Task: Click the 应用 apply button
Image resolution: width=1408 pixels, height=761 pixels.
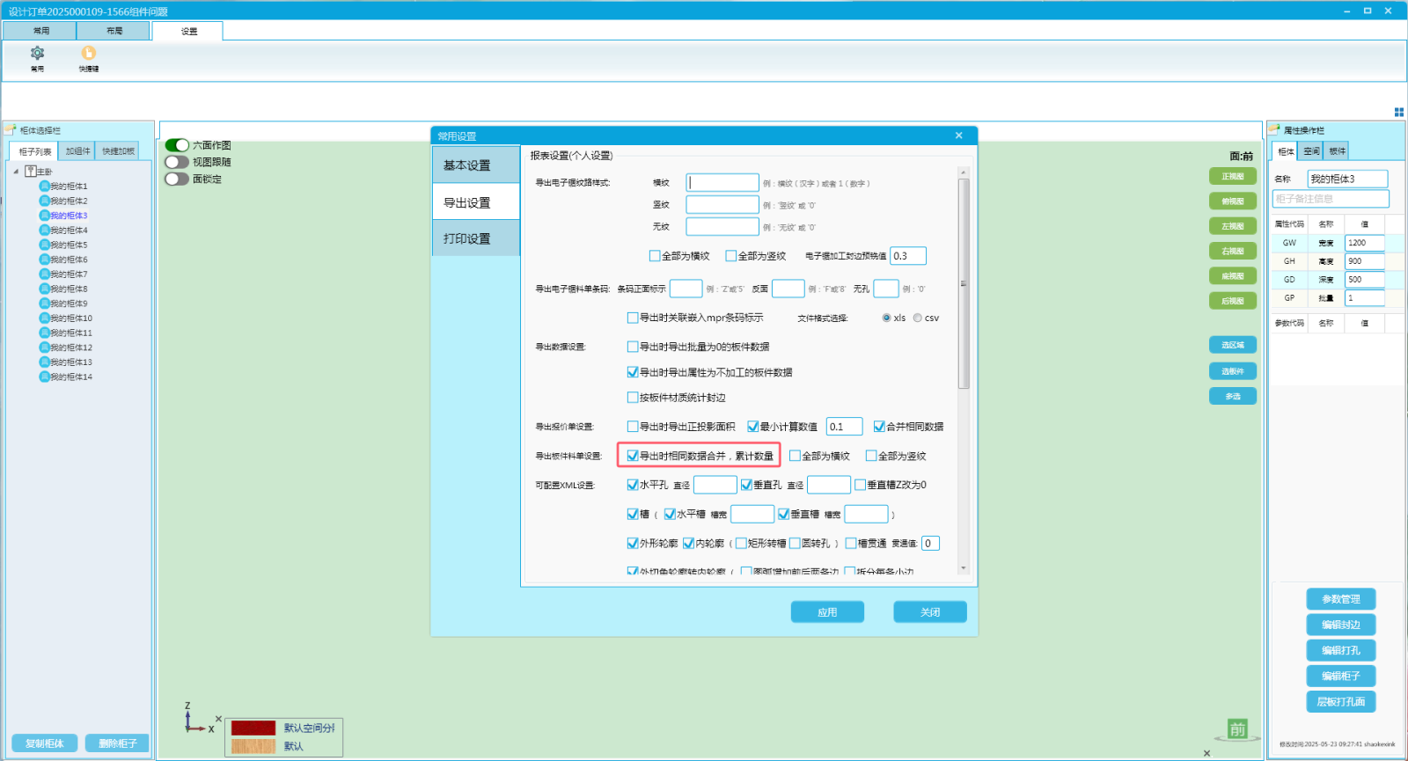Action: (827, 612)
